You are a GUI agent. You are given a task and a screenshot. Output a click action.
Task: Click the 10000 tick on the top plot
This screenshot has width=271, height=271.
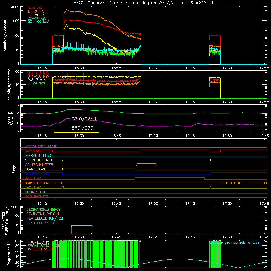[14, 7]
